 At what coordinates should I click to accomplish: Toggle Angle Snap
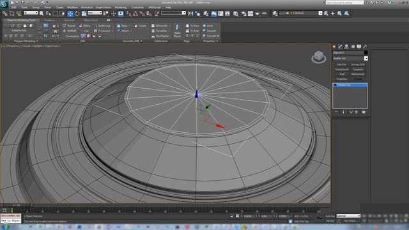tap(135, 13)
